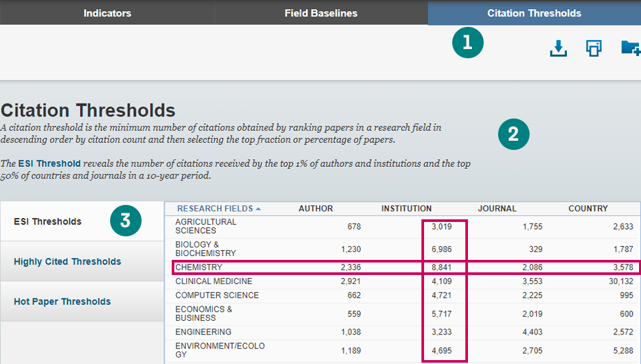Click Engineering institution value 3,233
641x364 pixels.
tap(442, 332)
